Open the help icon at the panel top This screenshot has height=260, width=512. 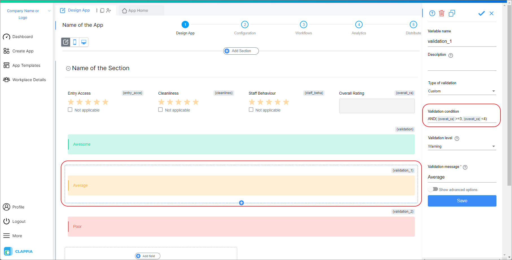click(432, 13)
